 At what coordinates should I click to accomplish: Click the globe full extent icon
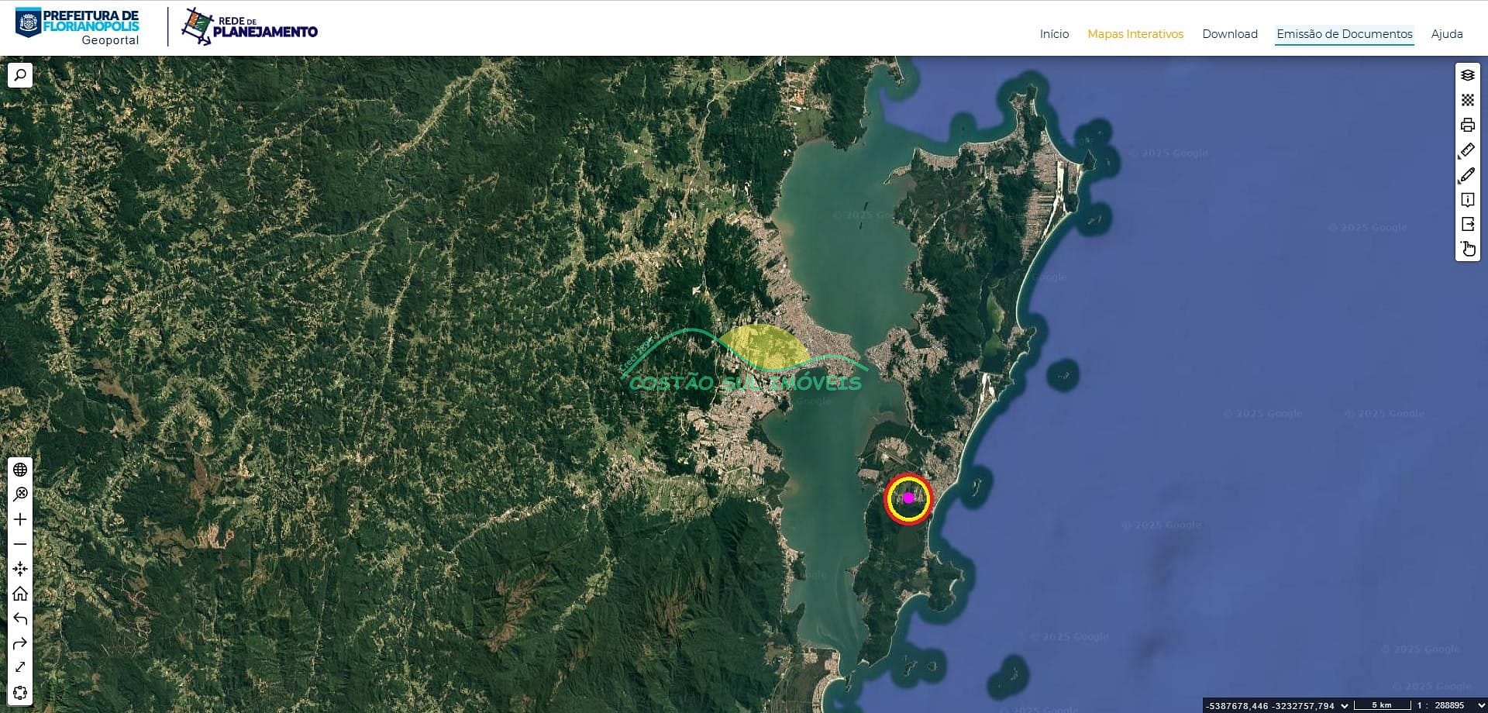click(20, 470)
